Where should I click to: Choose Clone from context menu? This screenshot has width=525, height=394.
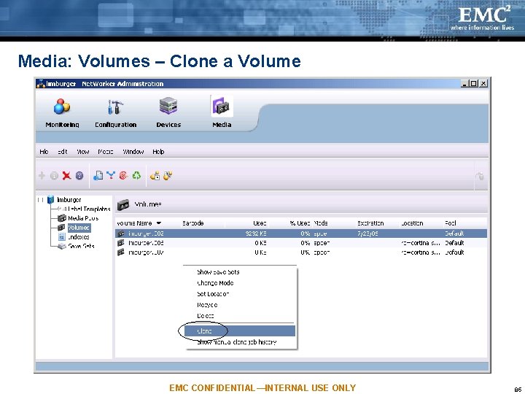click(240, 331)
